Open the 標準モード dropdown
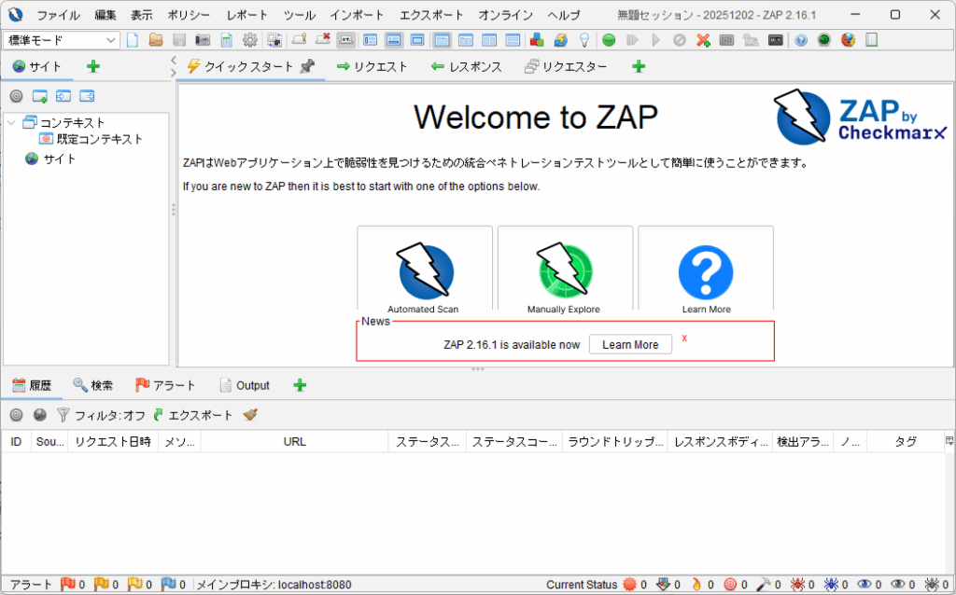Viewport: 956px width, 595px height. tap(61, 40)
